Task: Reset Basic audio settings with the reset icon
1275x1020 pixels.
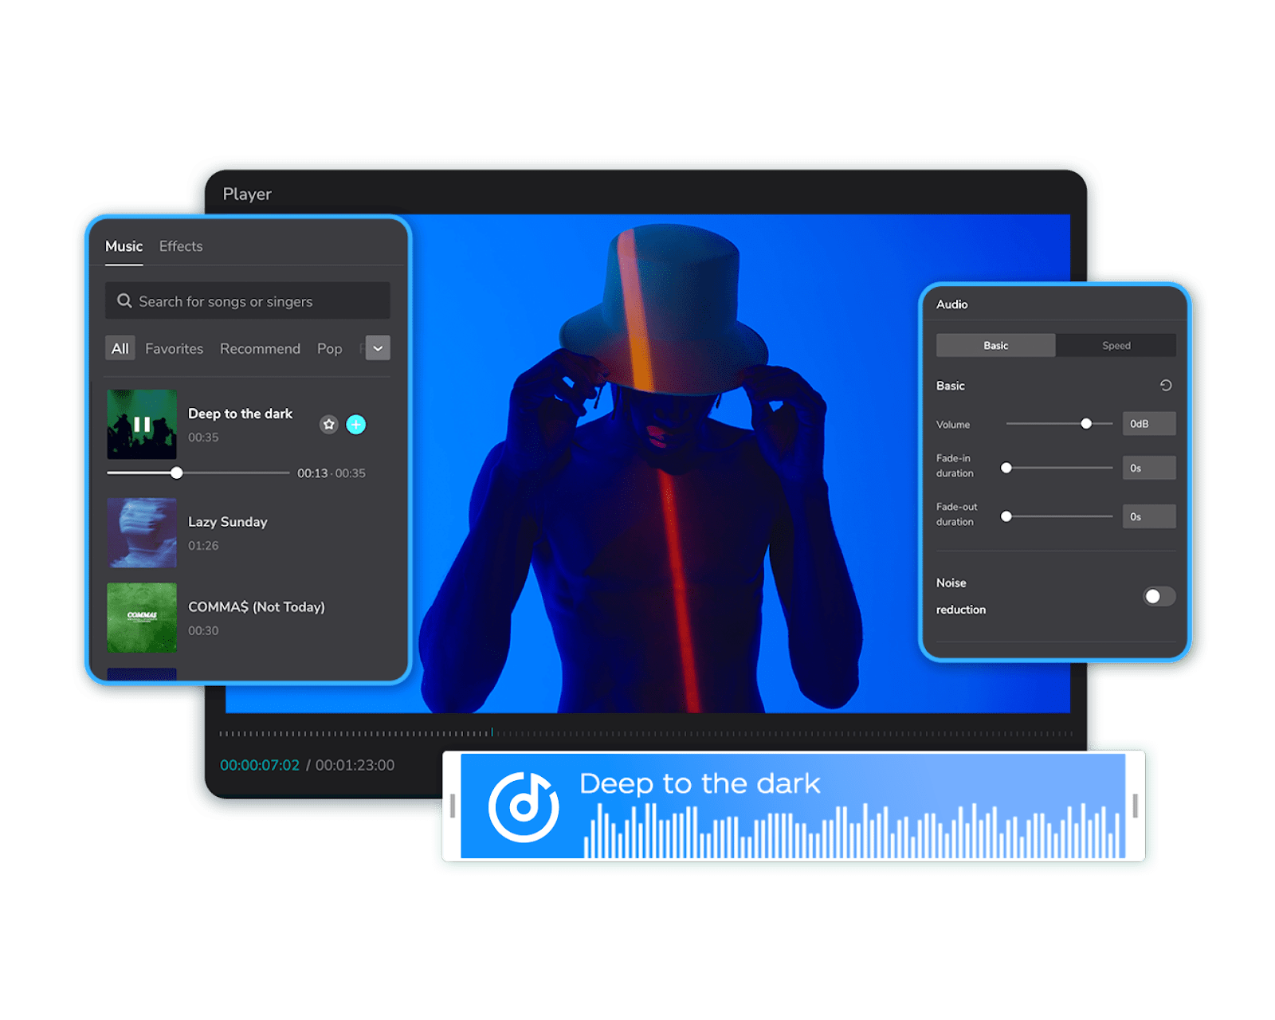Action: point(1166,386)
